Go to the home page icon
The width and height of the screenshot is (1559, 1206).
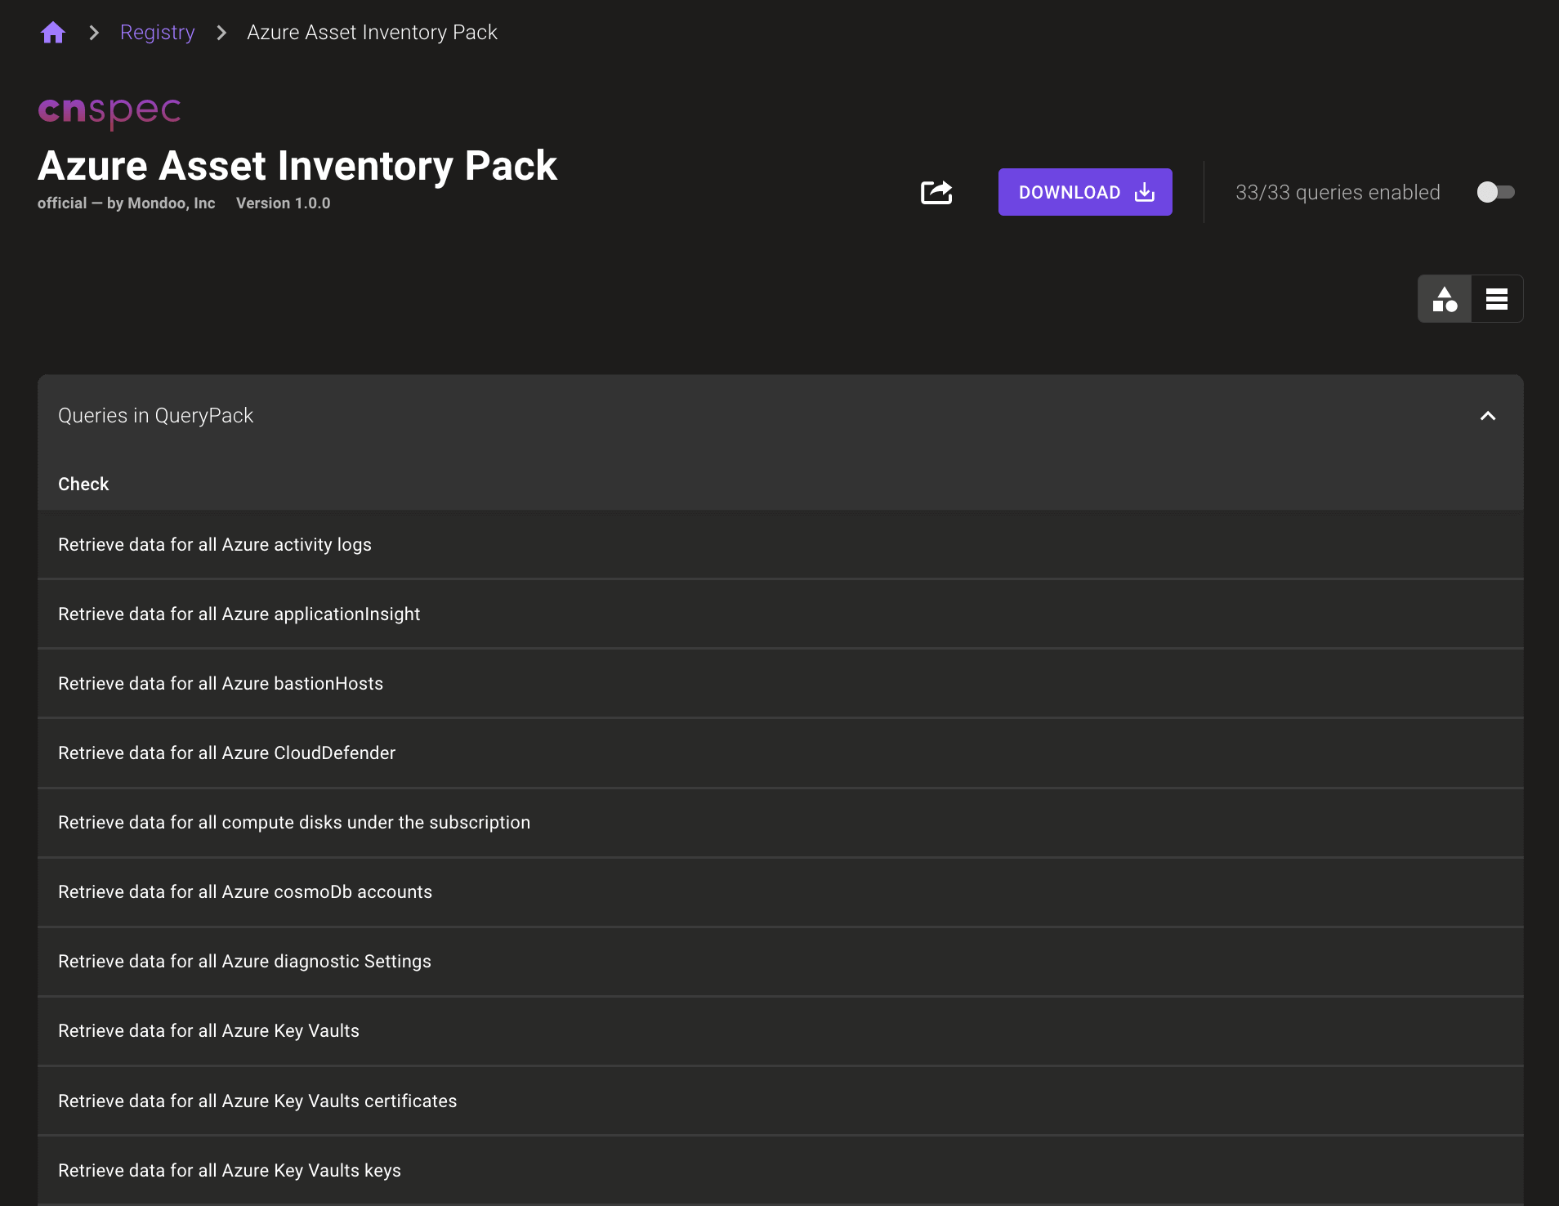click(x=53, y=33)
